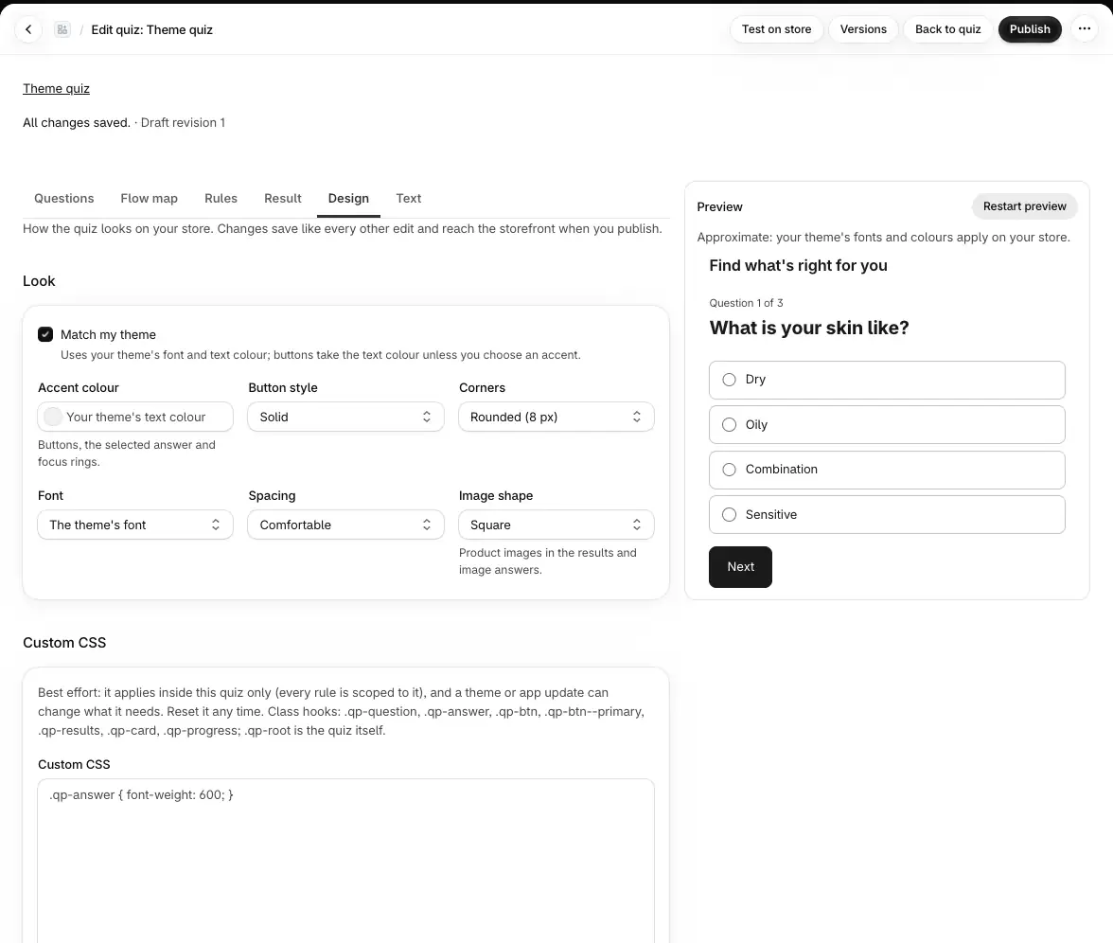Switch to the Questions tab
1113x943 pixels.
tap(64, 198)
